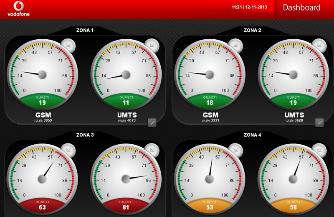Image resolution: width=334 pixels, height=217 pixels.
Task: Click the Vodafone logo
Action: pos(18,9)
